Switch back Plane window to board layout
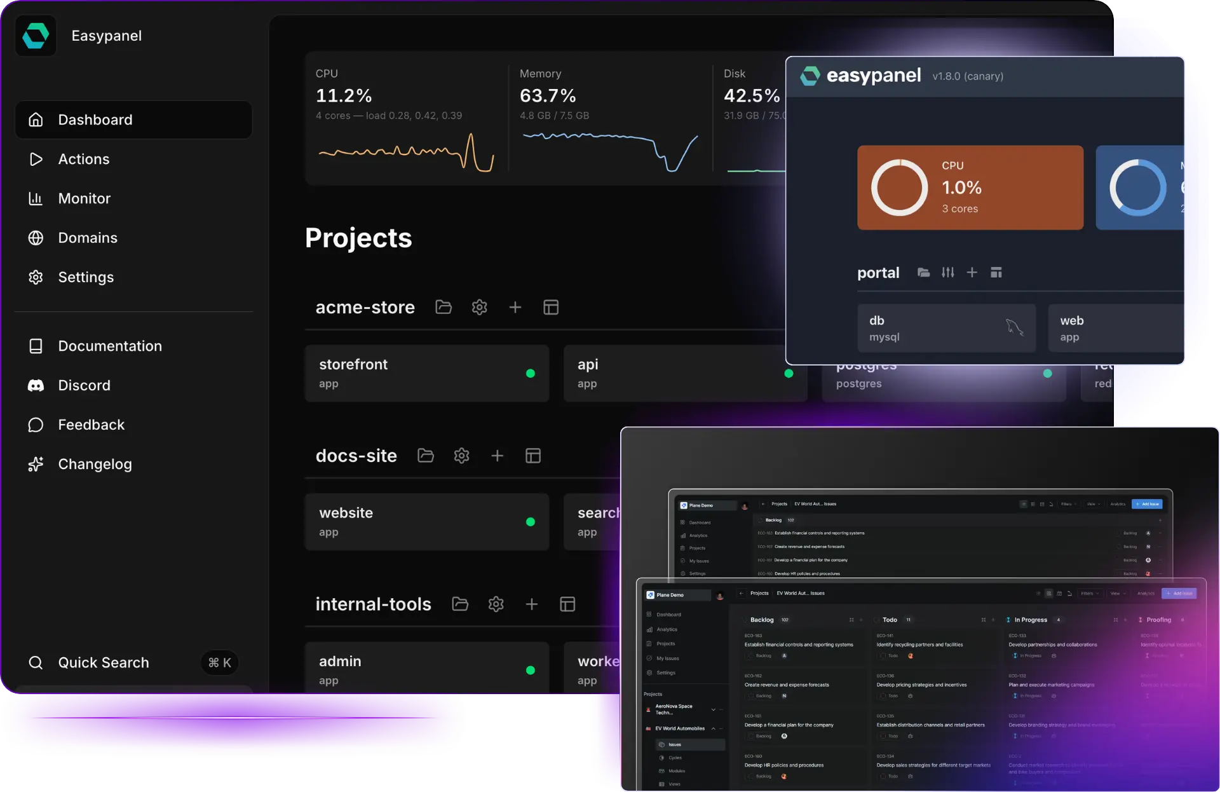Viewport: 1220px width, 792px height. click(1033, 504)
